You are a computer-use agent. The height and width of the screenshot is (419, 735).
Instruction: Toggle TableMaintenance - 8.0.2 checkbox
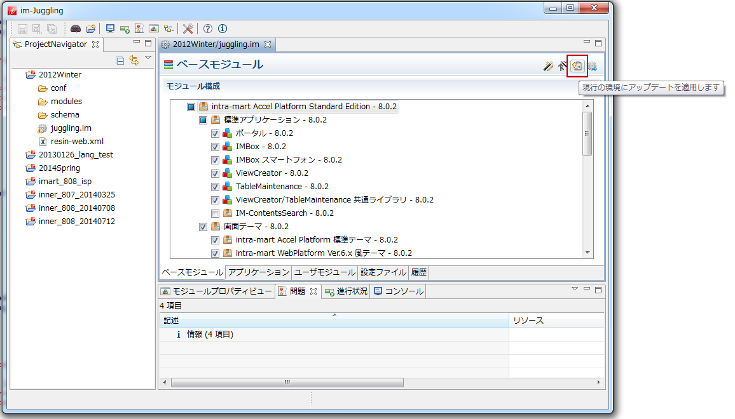tap(215, 187)
